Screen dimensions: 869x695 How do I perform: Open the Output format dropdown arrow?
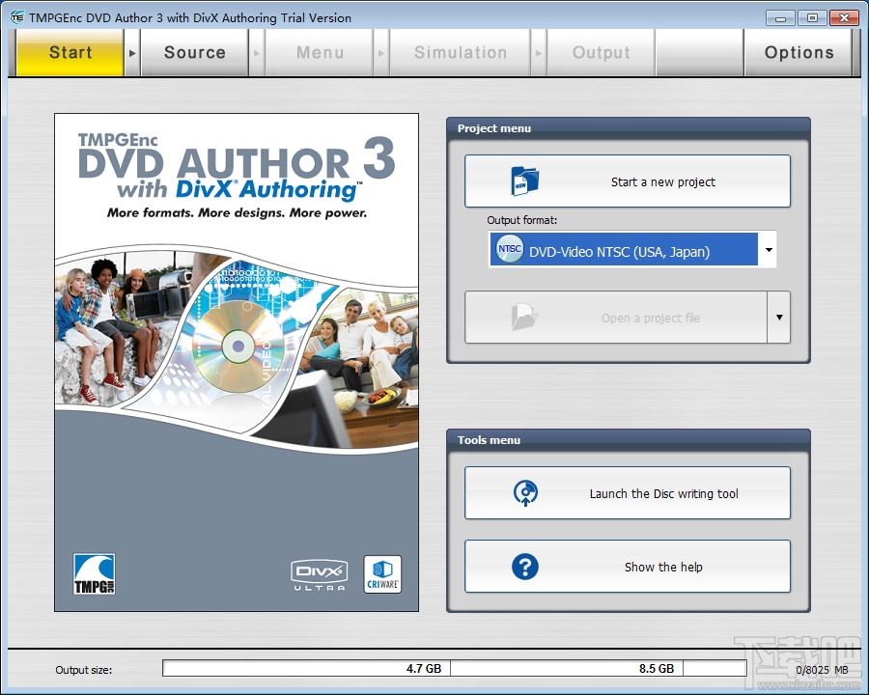tap(769, 249)
